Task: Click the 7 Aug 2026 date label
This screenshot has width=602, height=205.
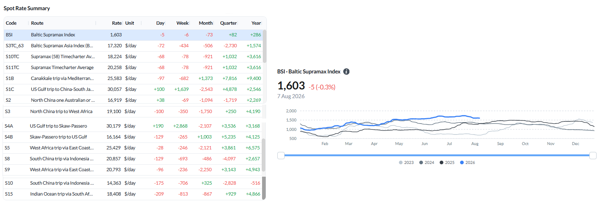Action: click(291, 96)
